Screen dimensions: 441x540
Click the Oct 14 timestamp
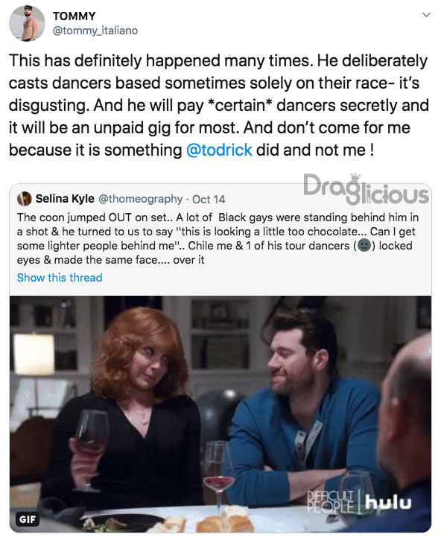point(209,200)
